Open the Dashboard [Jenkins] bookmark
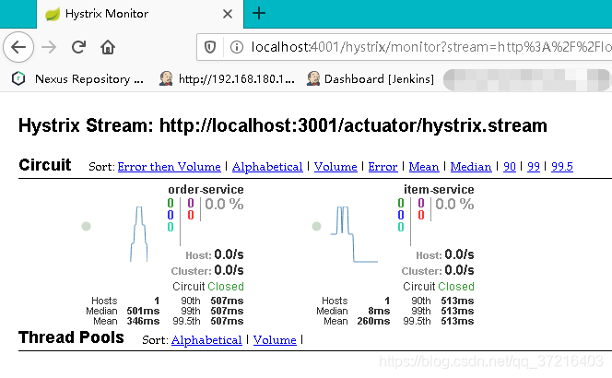 pyautogui.click(x=370, y=78)
